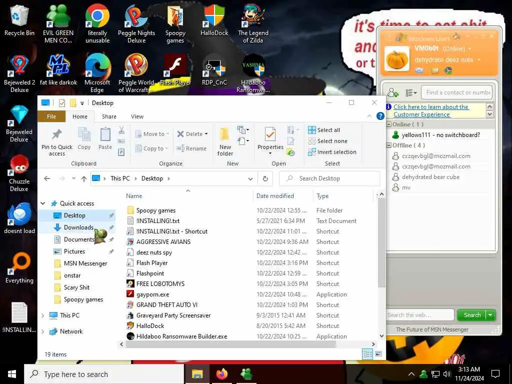Open Messenger contact list view options dropdown
Image resolution: width=512 pixels, height=384 pixels.
411,93
